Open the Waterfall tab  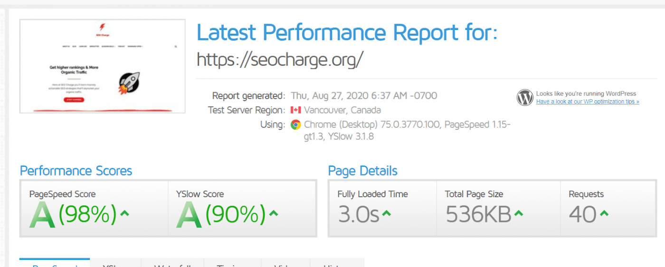coord(172,263)
